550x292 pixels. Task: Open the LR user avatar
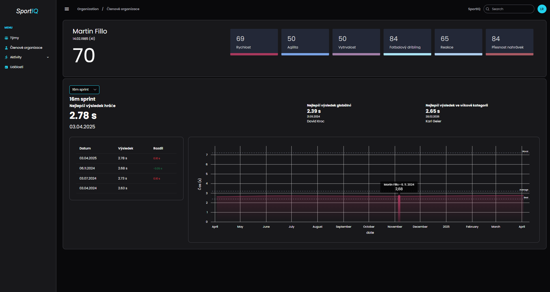click(542, 9)
